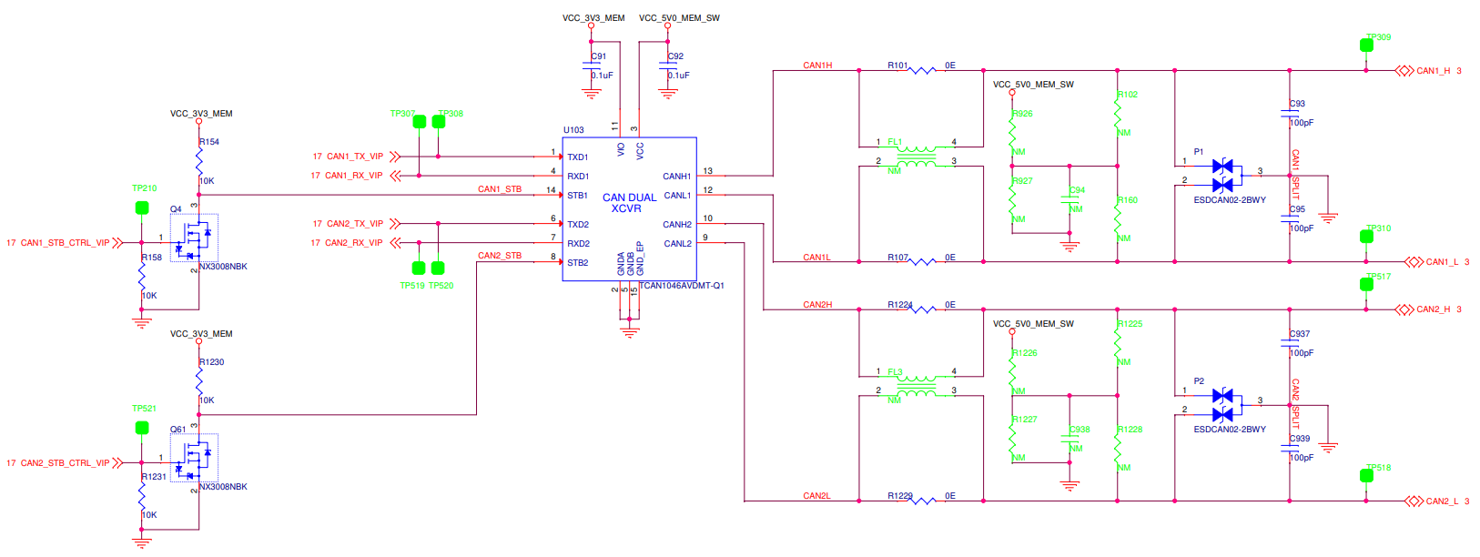Select the TP309 test point pad
The height and width of the screenshot is (557, 1480).
pos(1366,46)
